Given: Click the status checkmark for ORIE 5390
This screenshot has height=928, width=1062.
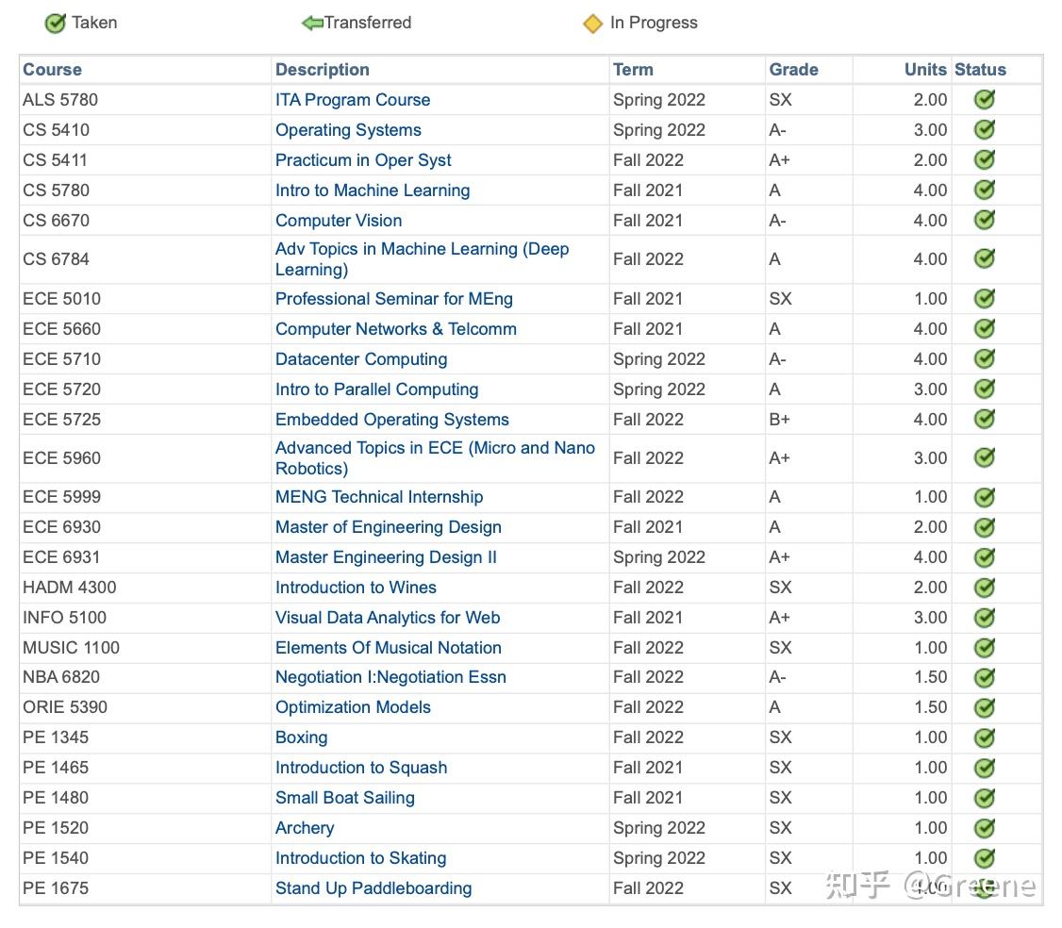Looking at the screenshot, I should [x=985, y=707].
